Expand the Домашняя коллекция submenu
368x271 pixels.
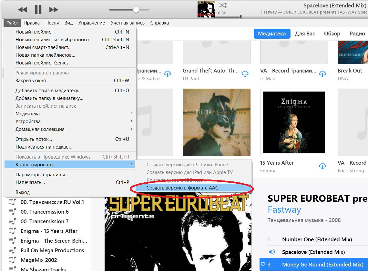point(70,129)
